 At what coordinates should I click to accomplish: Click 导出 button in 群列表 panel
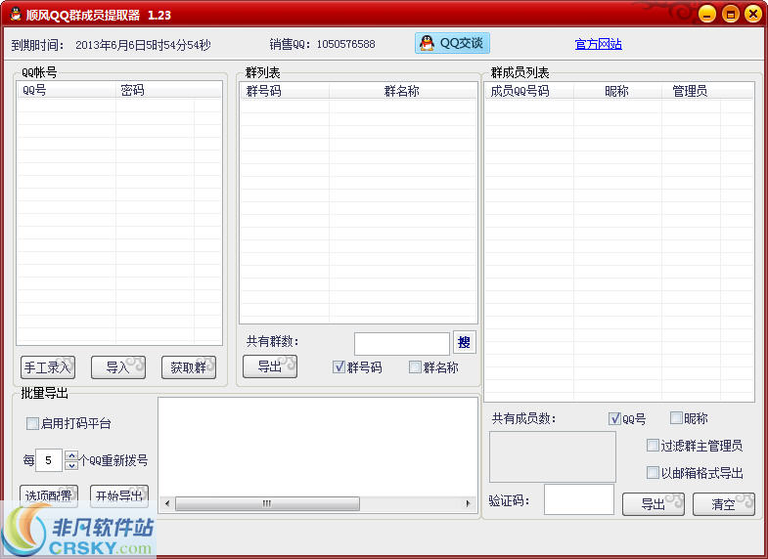pos(270,366)
